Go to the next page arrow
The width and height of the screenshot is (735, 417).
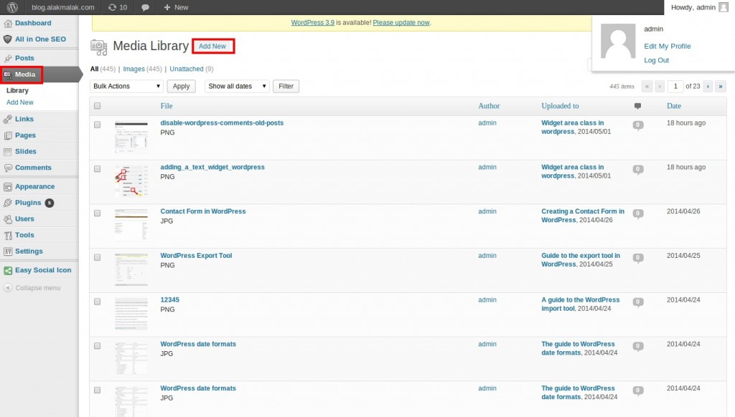(708, 86)
